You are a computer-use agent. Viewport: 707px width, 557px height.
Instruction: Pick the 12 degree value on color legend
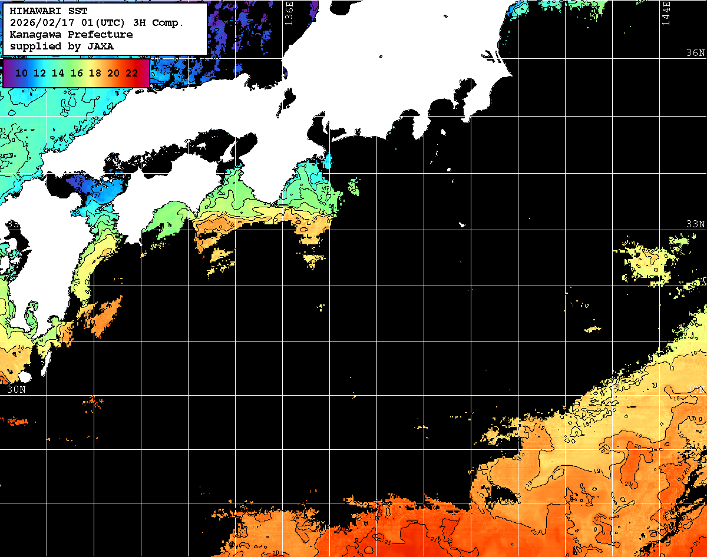tap(40, 73)
